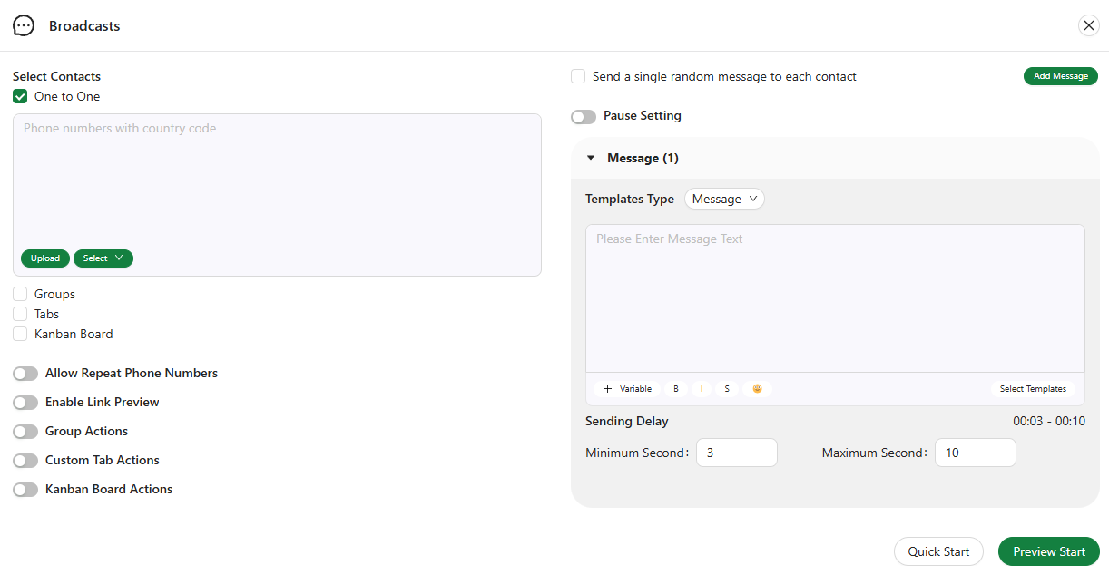Screen dimensions: 1109x575
Task: Enable Link Preview toggle
Action: click(x=25, y=403)
